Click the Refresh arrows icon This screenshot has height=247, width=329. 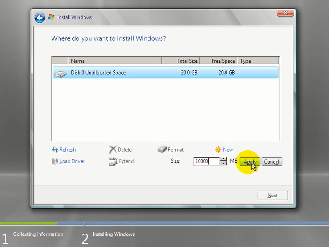(55, 150)
